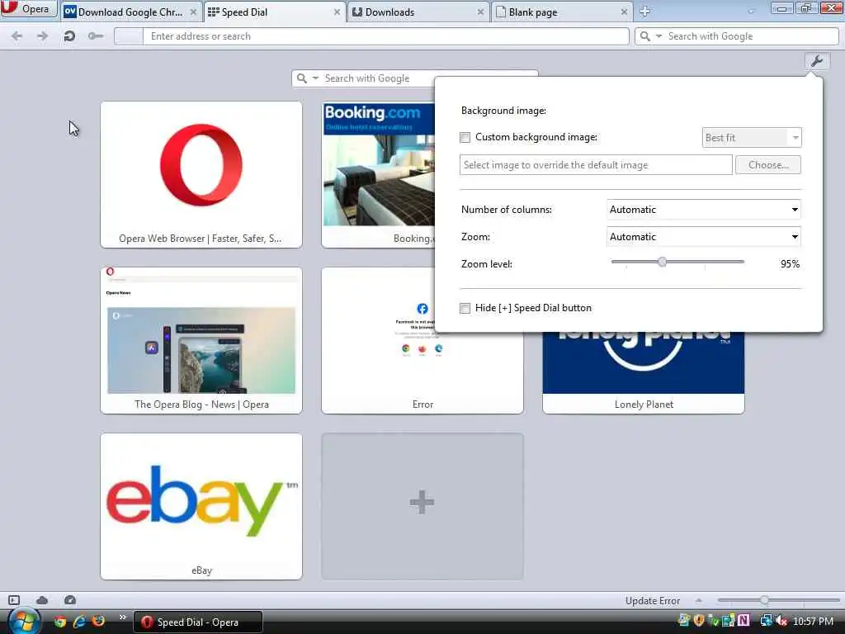Open the Lonely Planet speed dial
This screenshot has width=845, height=634.
(x=644, y=372)
